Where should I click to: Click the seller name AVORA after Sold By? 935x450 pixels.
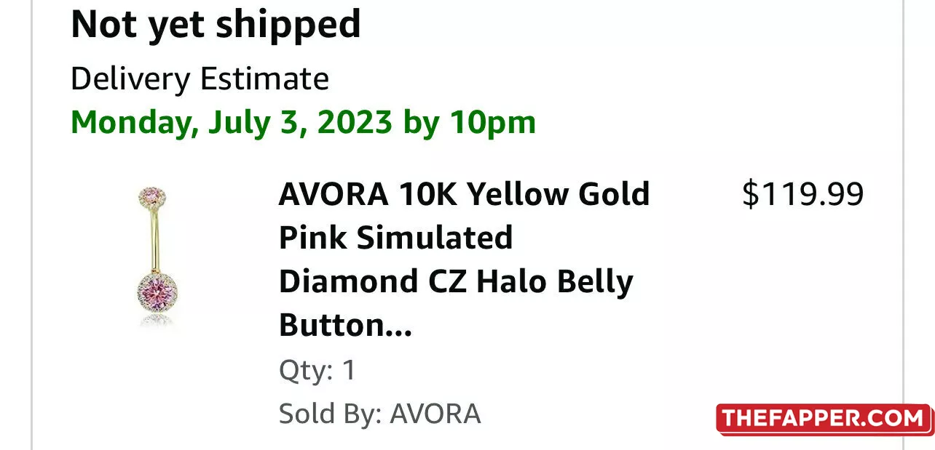tap(435, 414)
